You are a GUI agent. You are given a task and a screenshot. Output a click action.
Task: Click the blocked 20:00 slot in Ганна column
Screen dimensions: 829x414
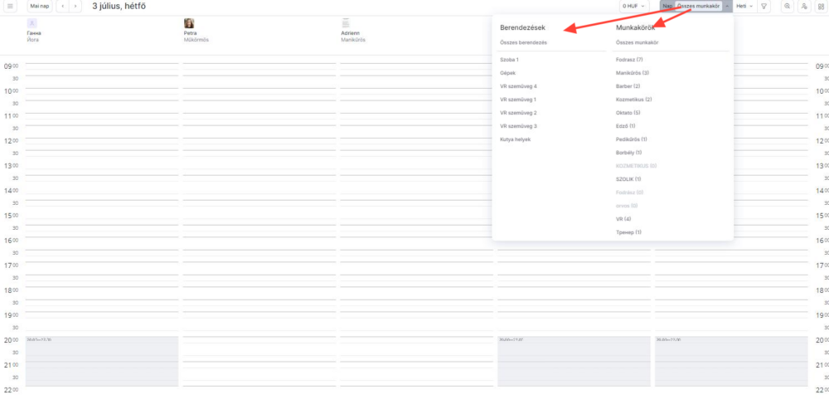(102, 361)
